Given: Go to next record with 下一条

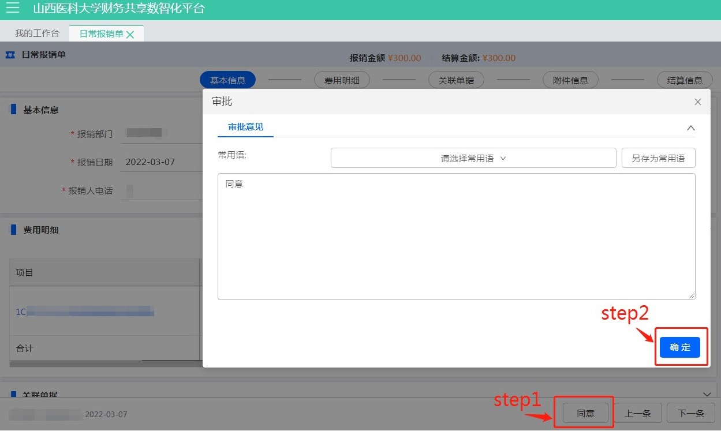Looking at the screenshot, I should (691, 413).
